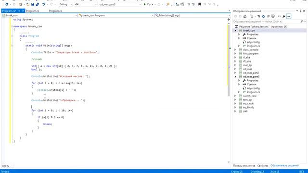Open Properties via wrench icon in Solution Explorer toolbar
The width and height of the screenshot is (308, 173).
click(284, 16)
